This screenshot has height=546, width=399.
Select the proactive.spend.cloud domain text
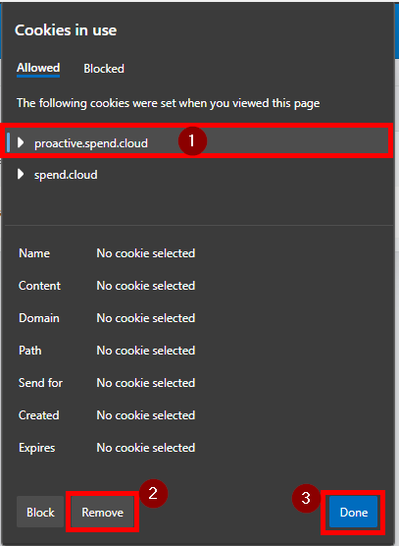point(91,143)
